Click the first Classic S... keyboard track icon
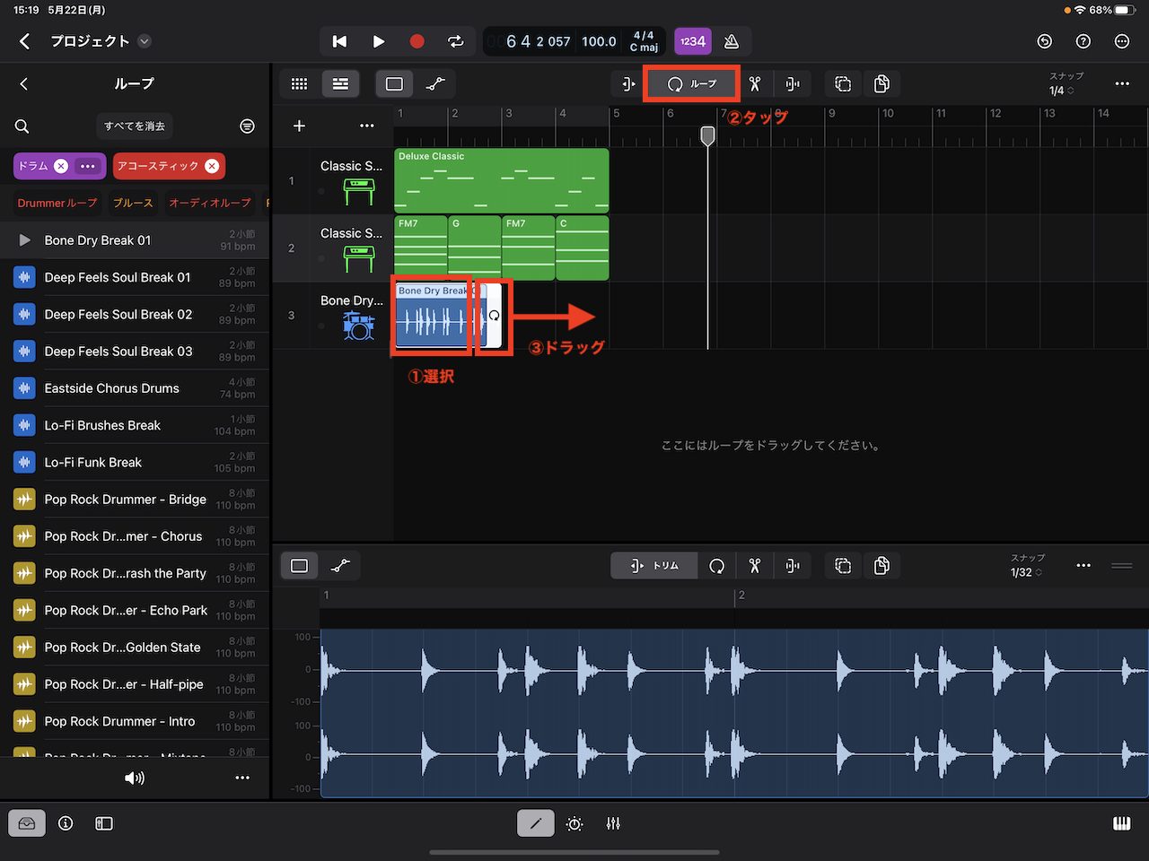Viewport: 1149px width, 861px height. (358, 191)
